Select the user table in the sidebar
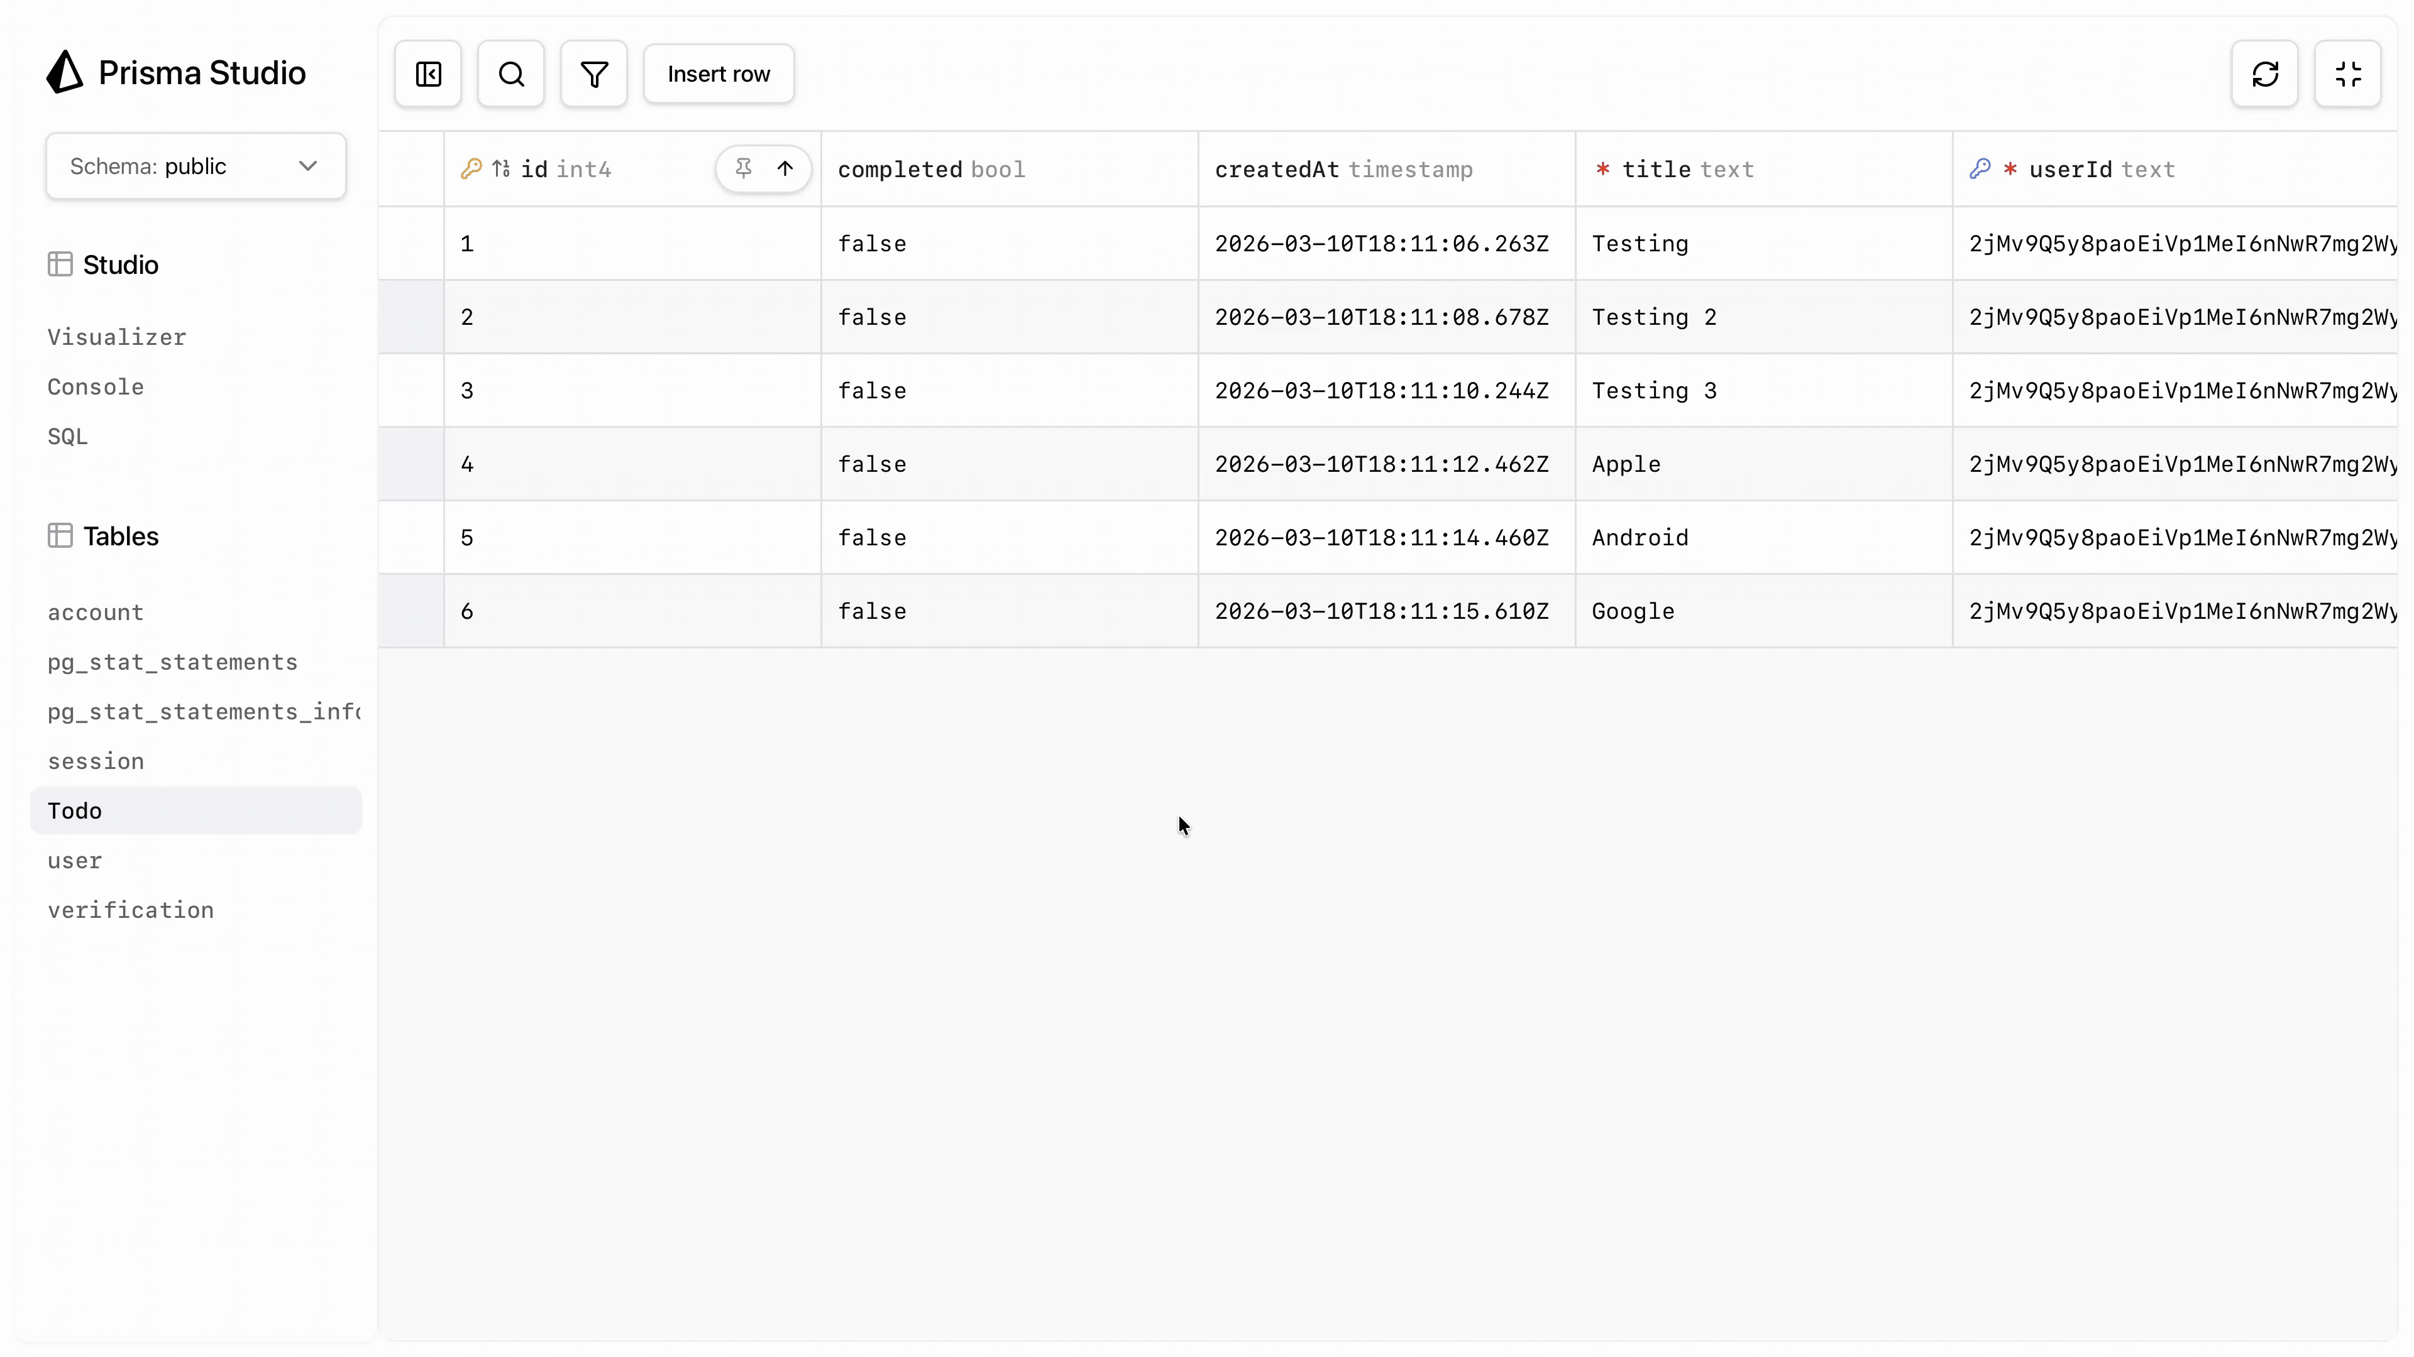The width and height of the screenshot is (2414, 1357). pos(74,861)
